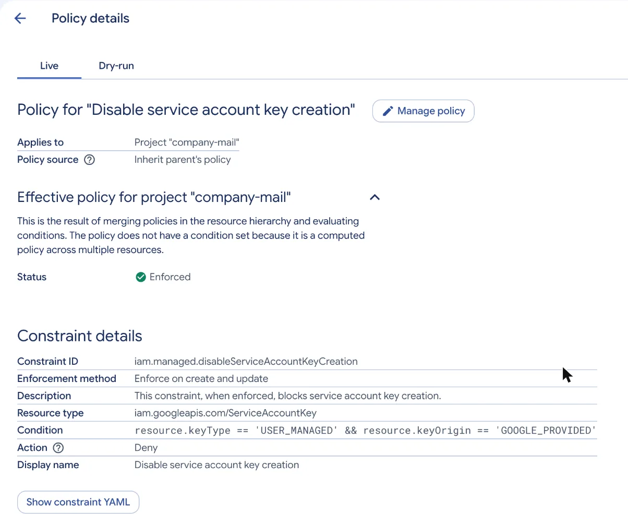Click the Deny action value
This screenshot has height=514, width=628.
146,448
